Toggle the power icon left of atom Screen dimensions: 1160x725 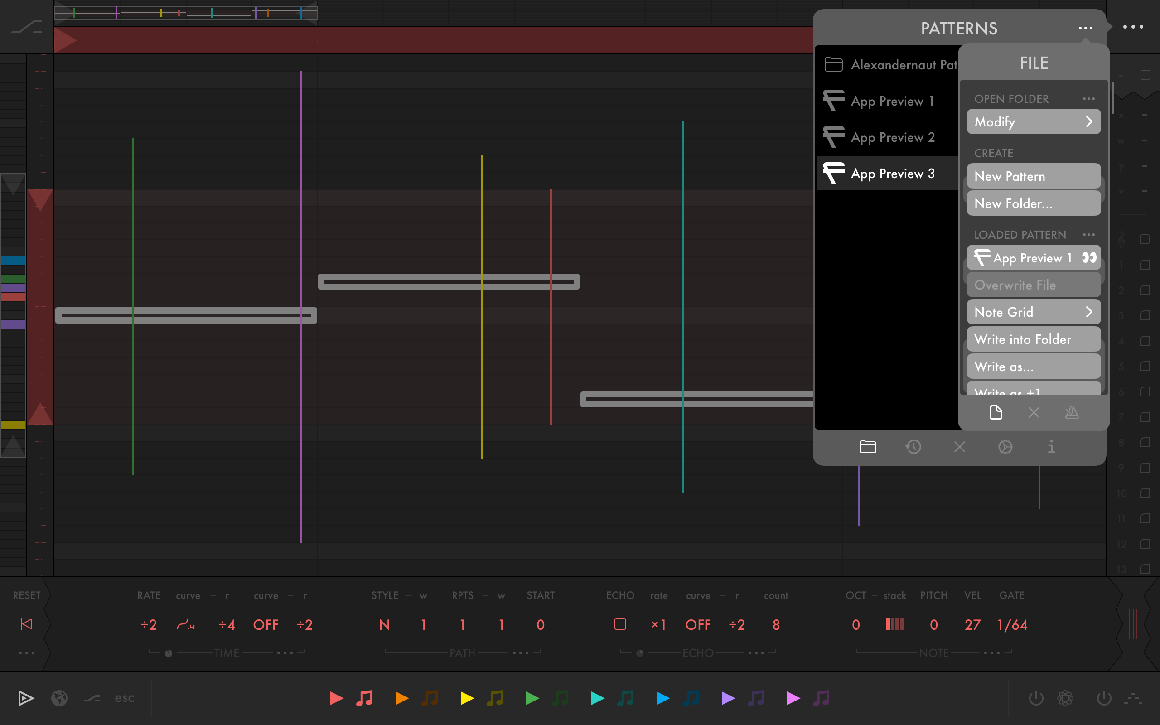coord(1036,698)
